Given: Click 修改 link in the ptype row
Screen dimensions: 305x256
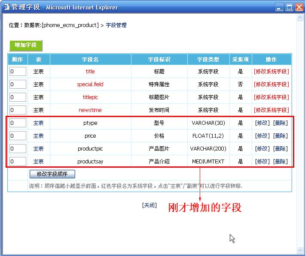Looking at the screenshot, I should coord(262,123).
